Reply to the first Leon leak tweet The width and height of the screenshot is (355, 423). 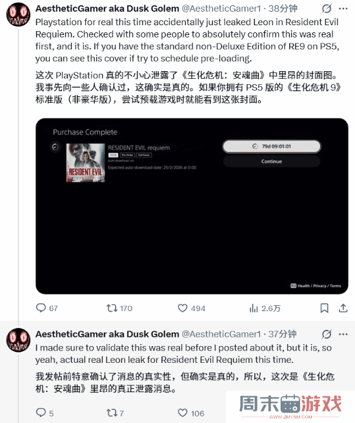47,308
